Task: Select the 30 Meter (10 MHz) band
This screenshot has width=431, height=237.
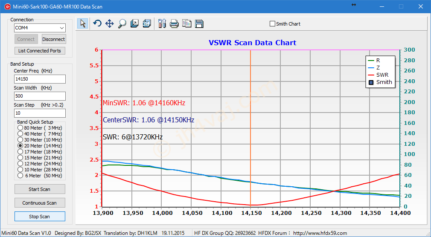Action: click(20, 140)
